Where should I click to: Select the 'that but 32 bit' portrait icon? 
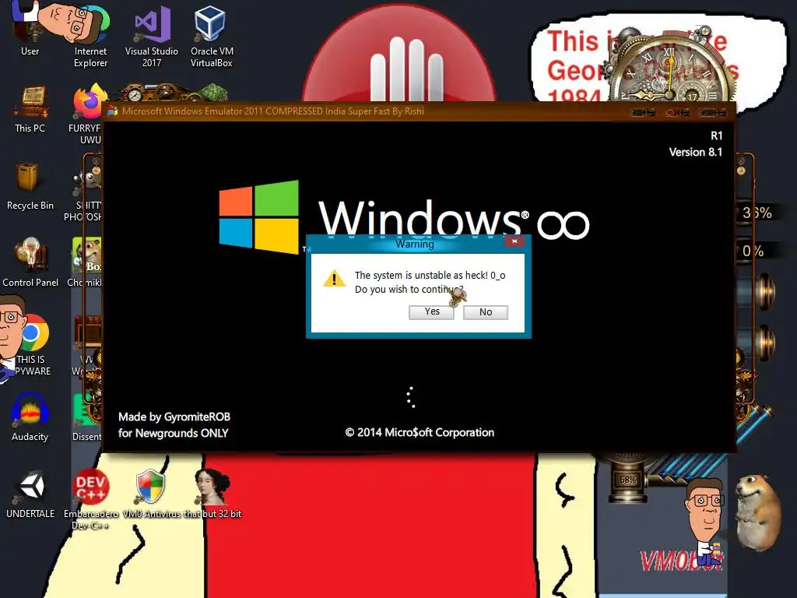[x=212, y=493]
